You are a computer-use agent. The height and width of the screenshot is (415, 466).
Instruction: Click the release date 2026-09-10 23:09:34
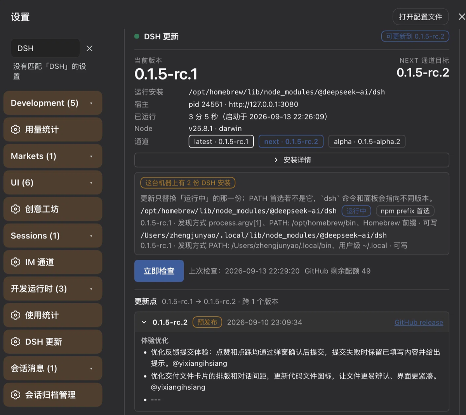tap(264, 322)
